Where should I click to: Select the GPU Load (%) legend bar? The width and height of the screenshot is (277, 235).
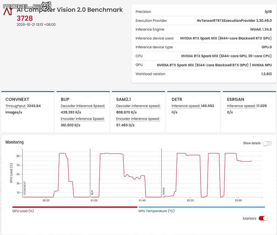[x=75, y=207]
